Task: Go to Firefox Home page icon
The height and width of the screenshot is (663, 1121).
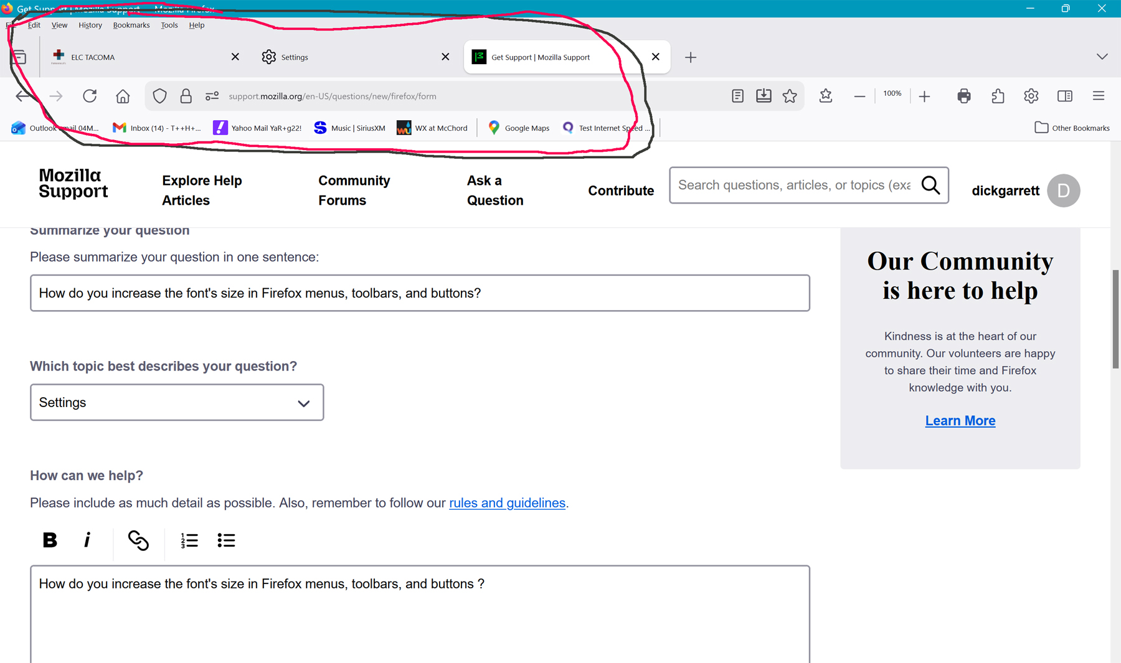Action: pos(123,96)
